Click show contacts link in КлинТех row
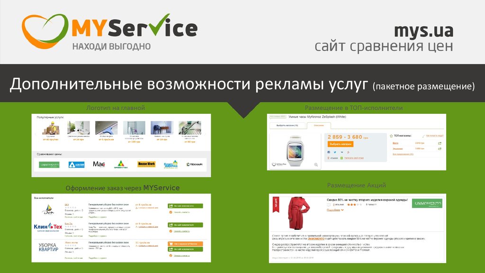The image size is (485, 273). (x=181, y=231)
